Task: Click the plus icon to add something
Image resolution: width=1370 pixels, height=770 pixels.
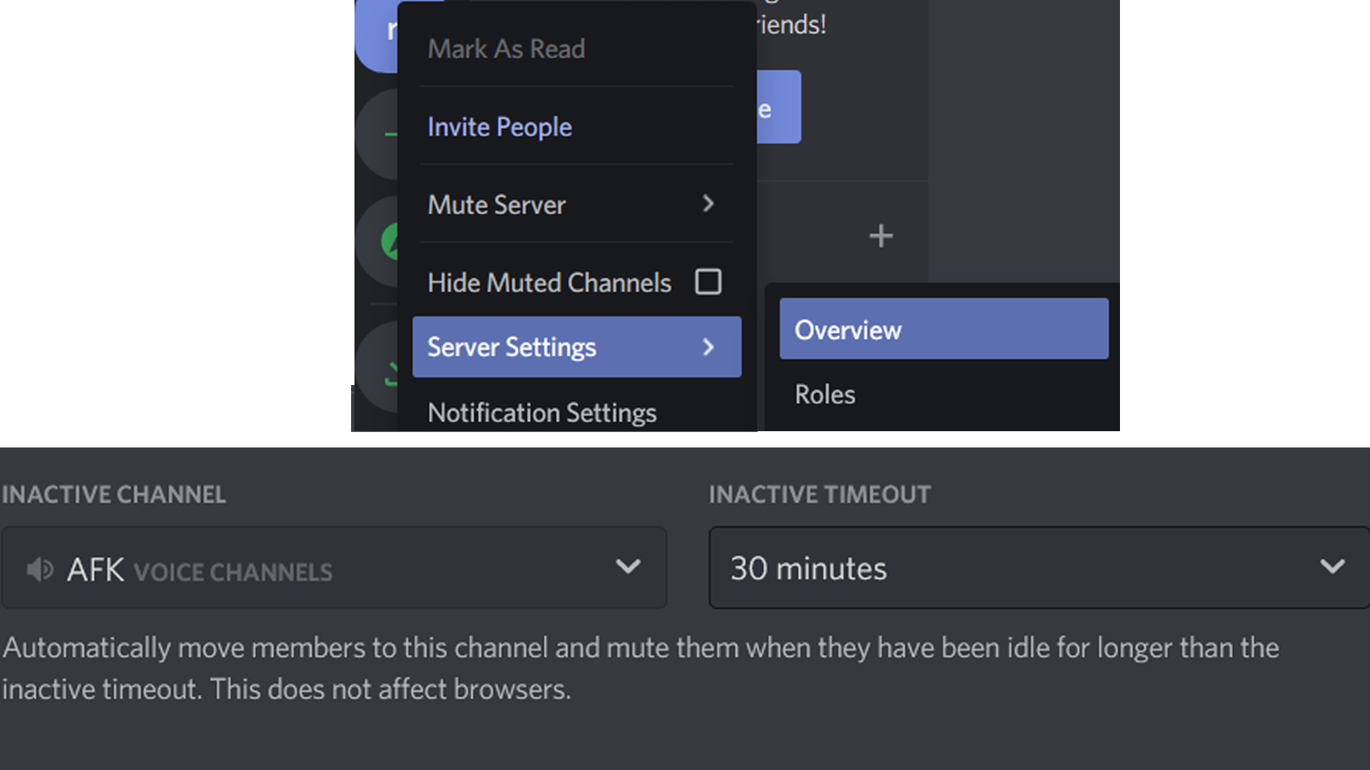Action: click(x=880, y=235)
